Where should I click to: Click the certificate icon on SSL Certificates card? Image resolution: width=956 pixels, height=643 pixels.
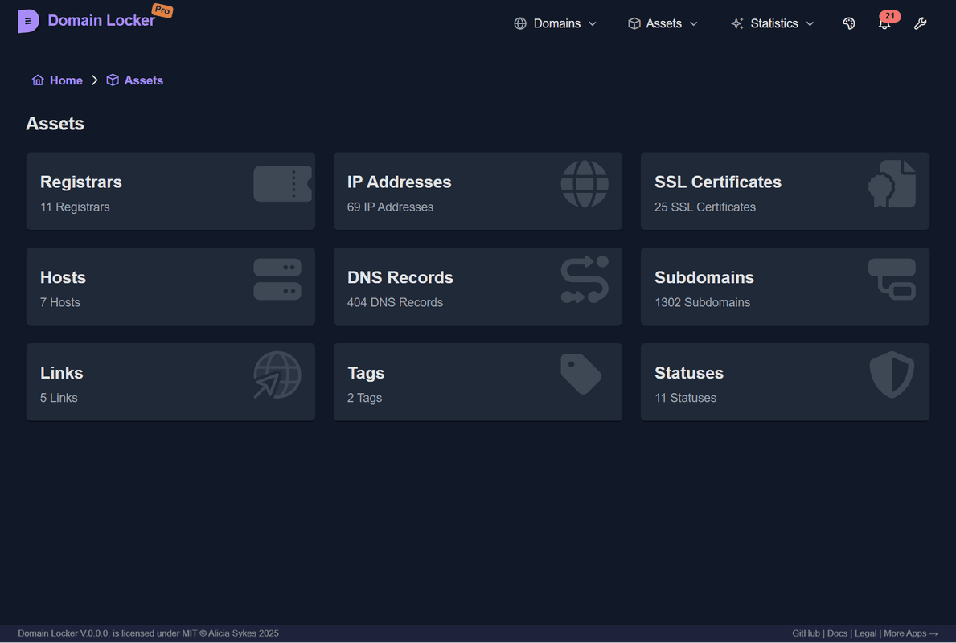pos(892,184)
